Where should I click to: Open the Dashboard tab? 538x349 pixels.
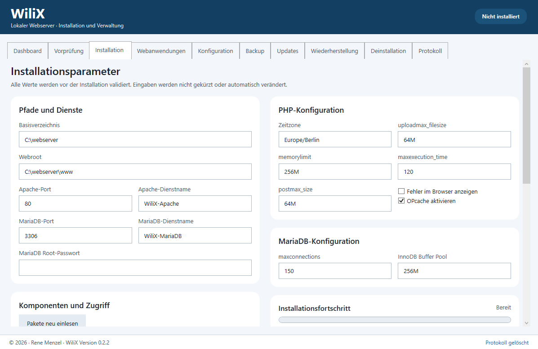[27, 51]
